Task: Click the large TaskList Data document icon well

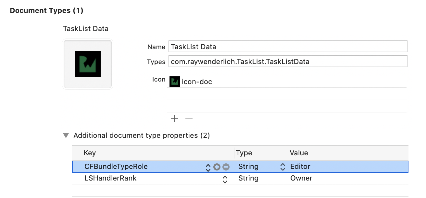Action: click(88, 64)
